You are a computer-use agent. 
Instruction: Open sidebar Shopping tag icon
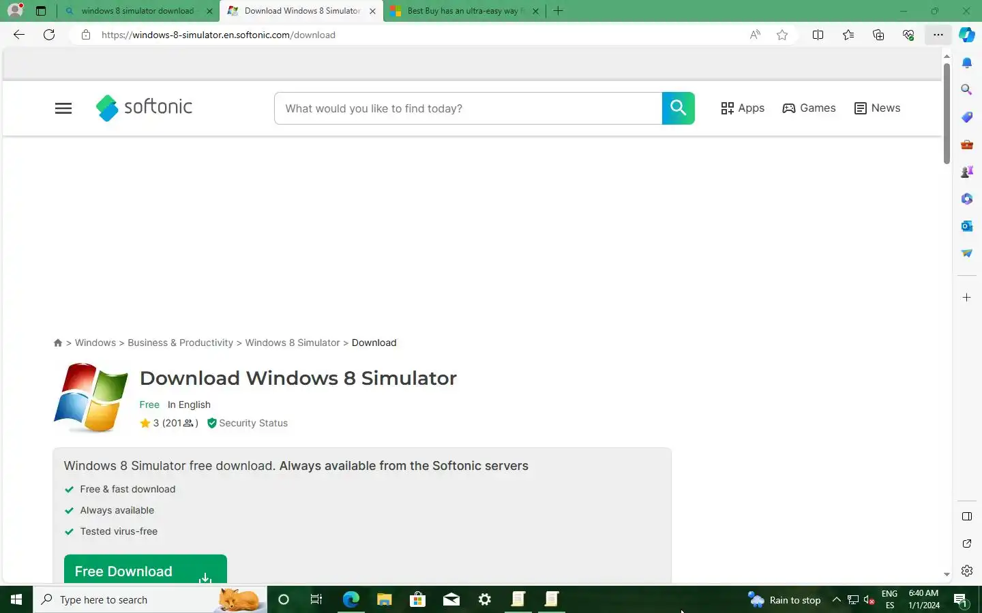tap(967, 117)
